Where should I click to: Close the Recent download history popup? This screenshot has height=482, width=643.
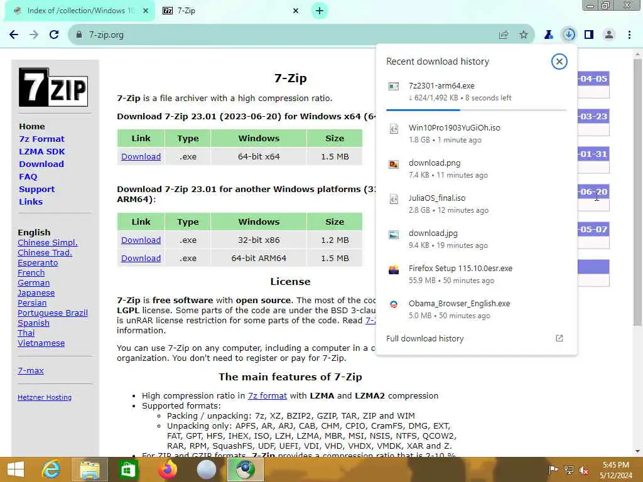[559, 62]
